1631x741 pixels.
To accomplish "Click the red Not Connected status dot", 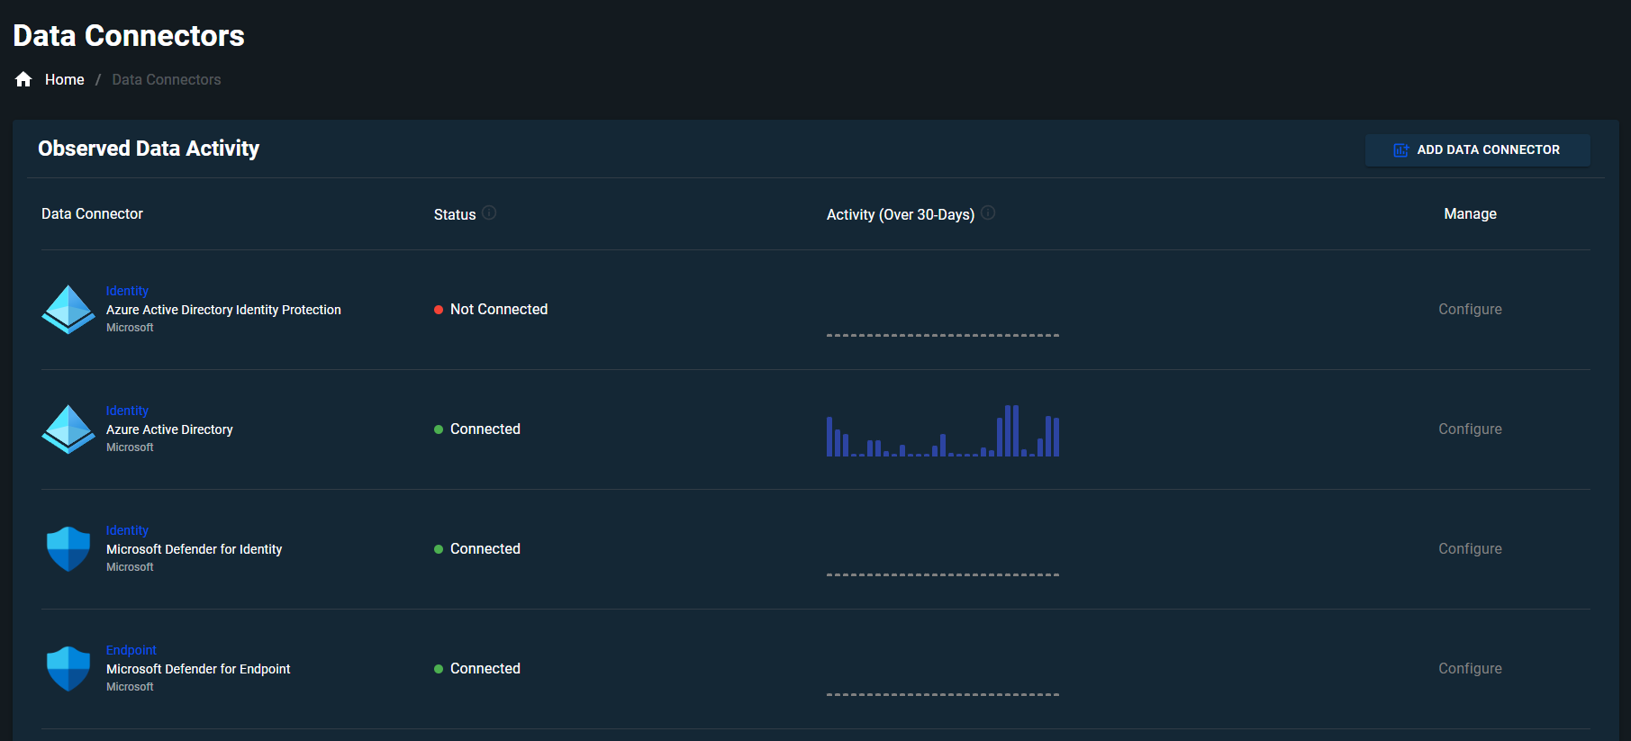I will point(439,310).
